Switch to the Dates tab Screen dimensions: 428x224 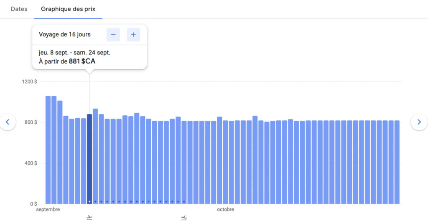[x=18, y=9]
